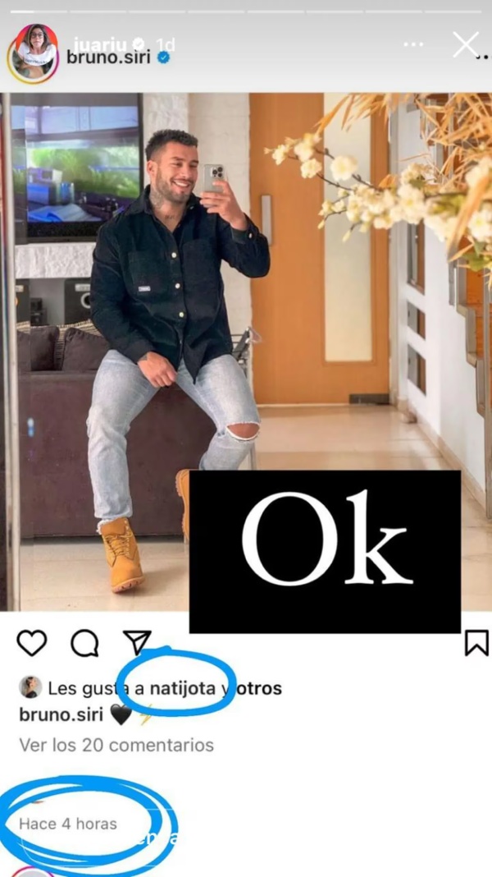492x877 pixels.
Task: Click the "Hace 4 horas" timestamp
Action: [68, 823]
